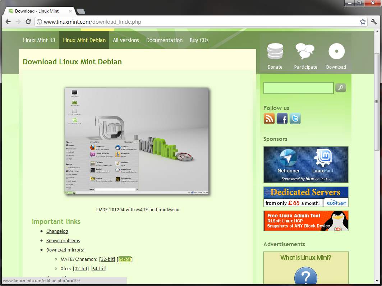Click caption 'LMDE 201204 with MATE and mintMenu'

point(138,209)
